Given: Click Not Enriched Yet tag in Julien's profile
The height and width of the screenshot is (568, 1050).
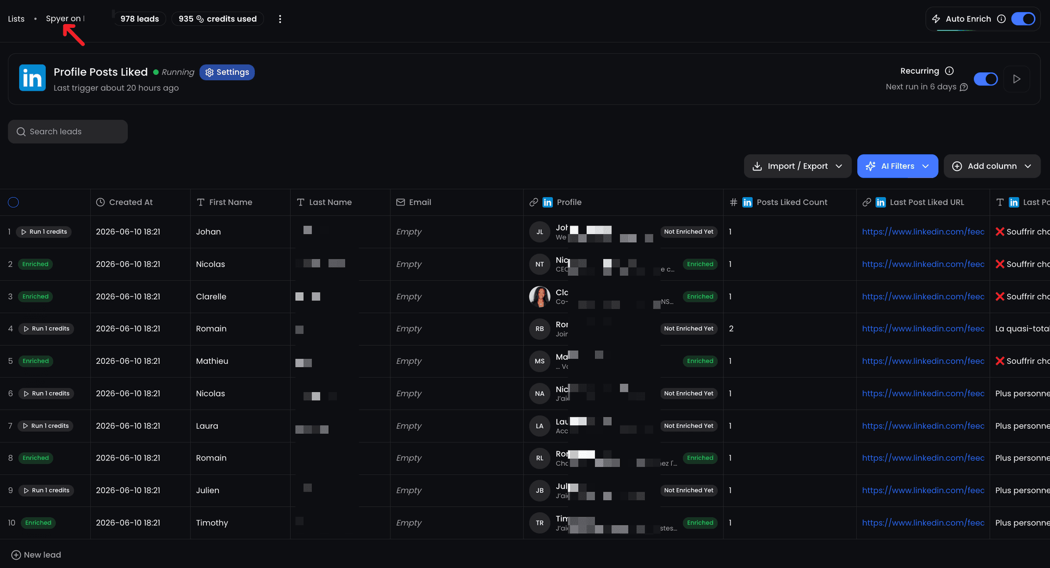Looking at the screenshot, I should 689,490.
